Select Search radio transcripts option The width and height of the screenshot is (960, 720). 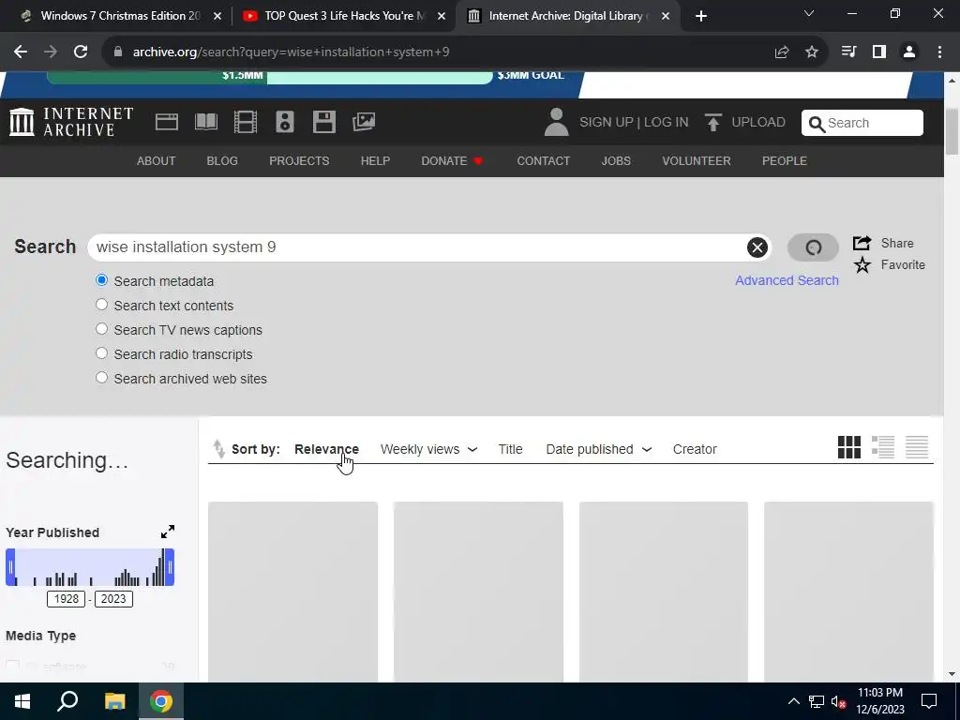click(x=101, y=353)
